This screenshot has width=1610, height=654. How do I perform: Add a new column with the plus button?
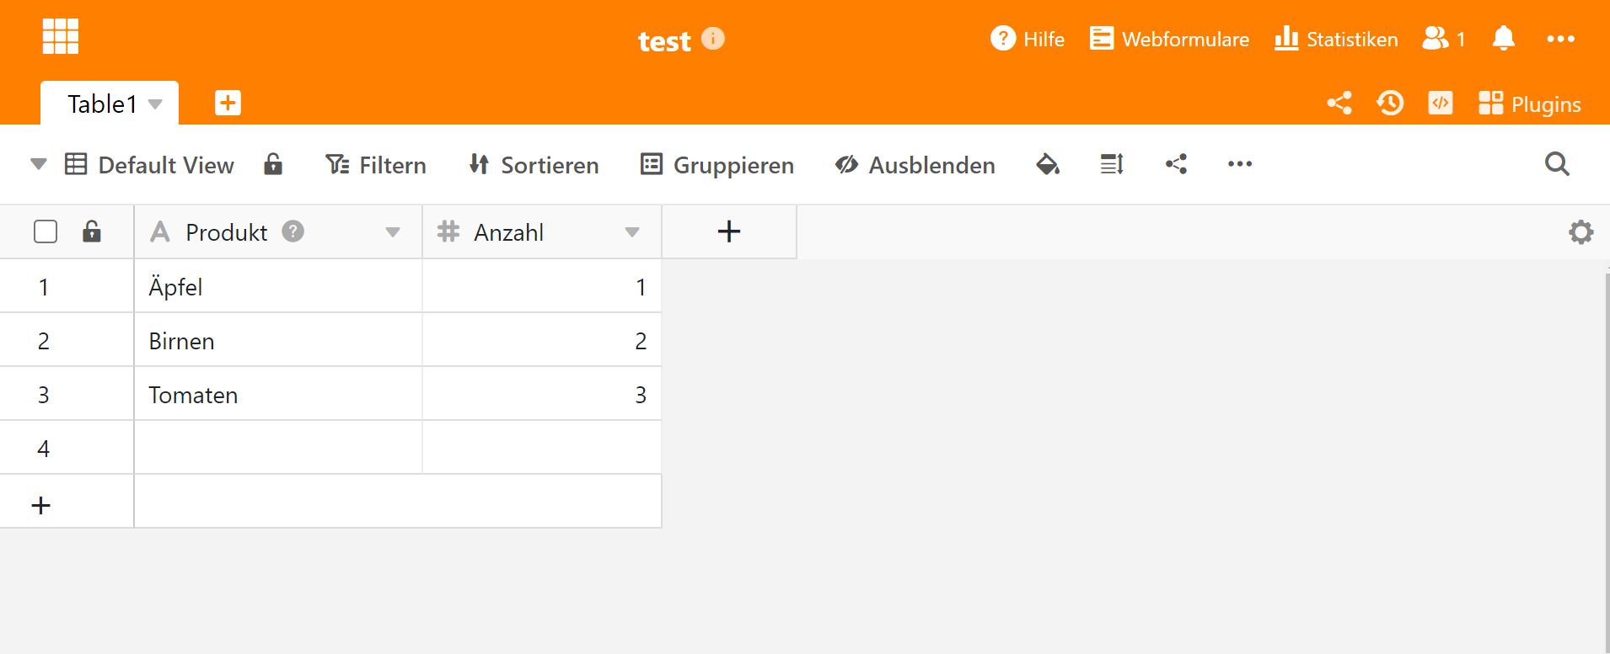727,231
